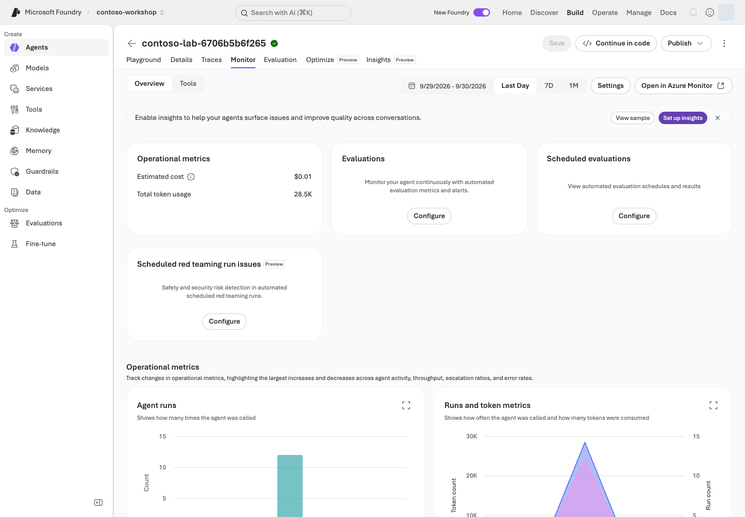Open the notifications bell icon

pyautogui.click(x=693, y=12)
